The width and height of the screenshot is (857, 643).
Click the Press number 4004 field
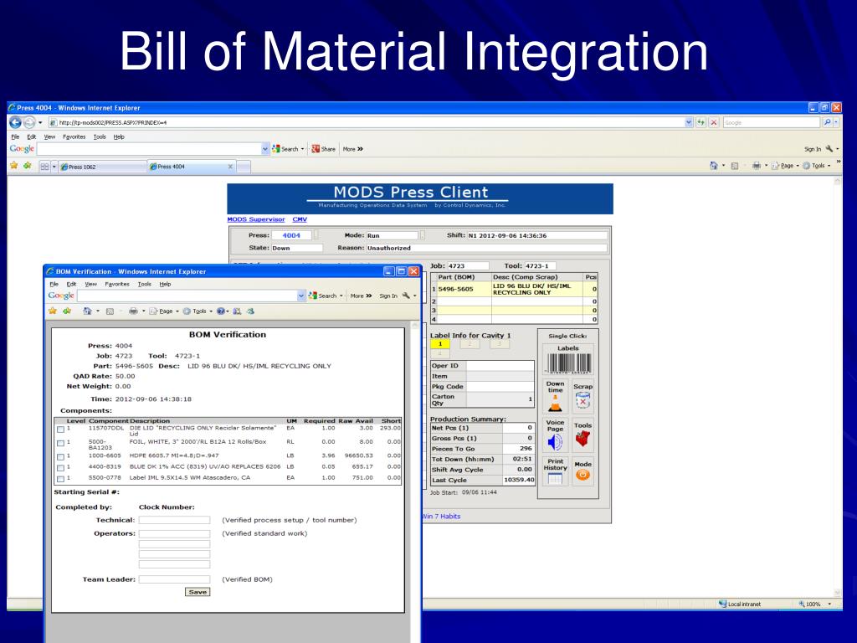coord(291,235)
